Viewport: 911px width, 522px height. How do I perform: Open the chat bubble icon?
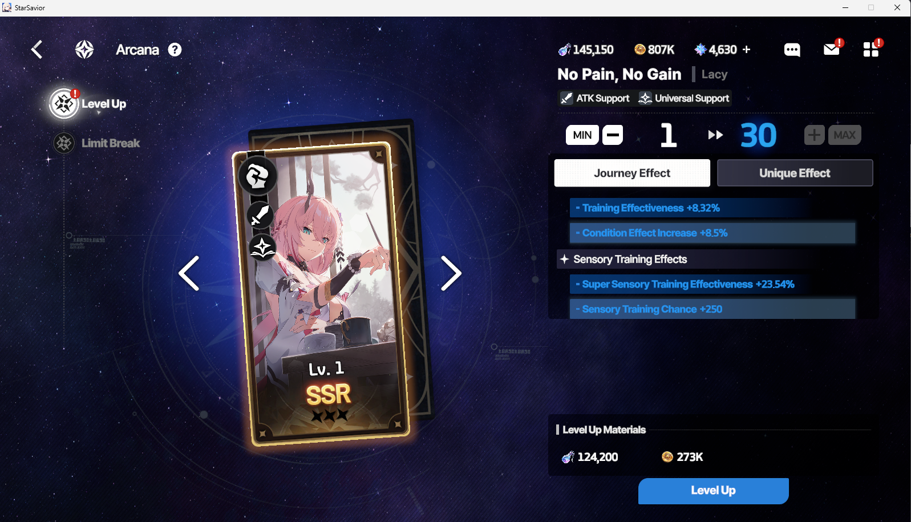[x=792, y=50]
